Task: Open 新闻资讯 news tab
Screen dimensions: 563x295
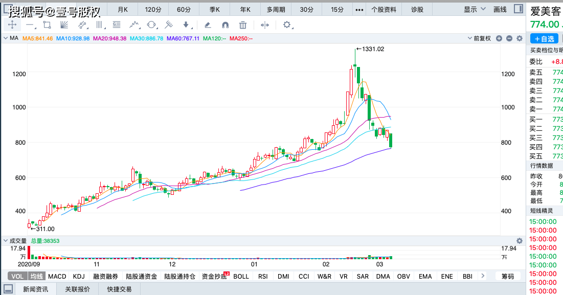Action: (x=36, y=289)
